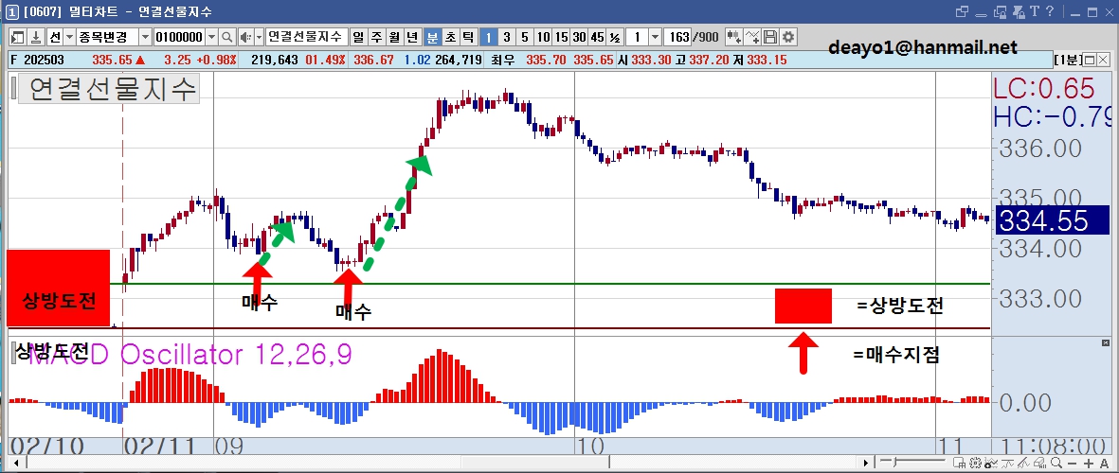Click the magnifier search symbol icon
Screen dimensions: 1119x473
click(x=227, y=37)
